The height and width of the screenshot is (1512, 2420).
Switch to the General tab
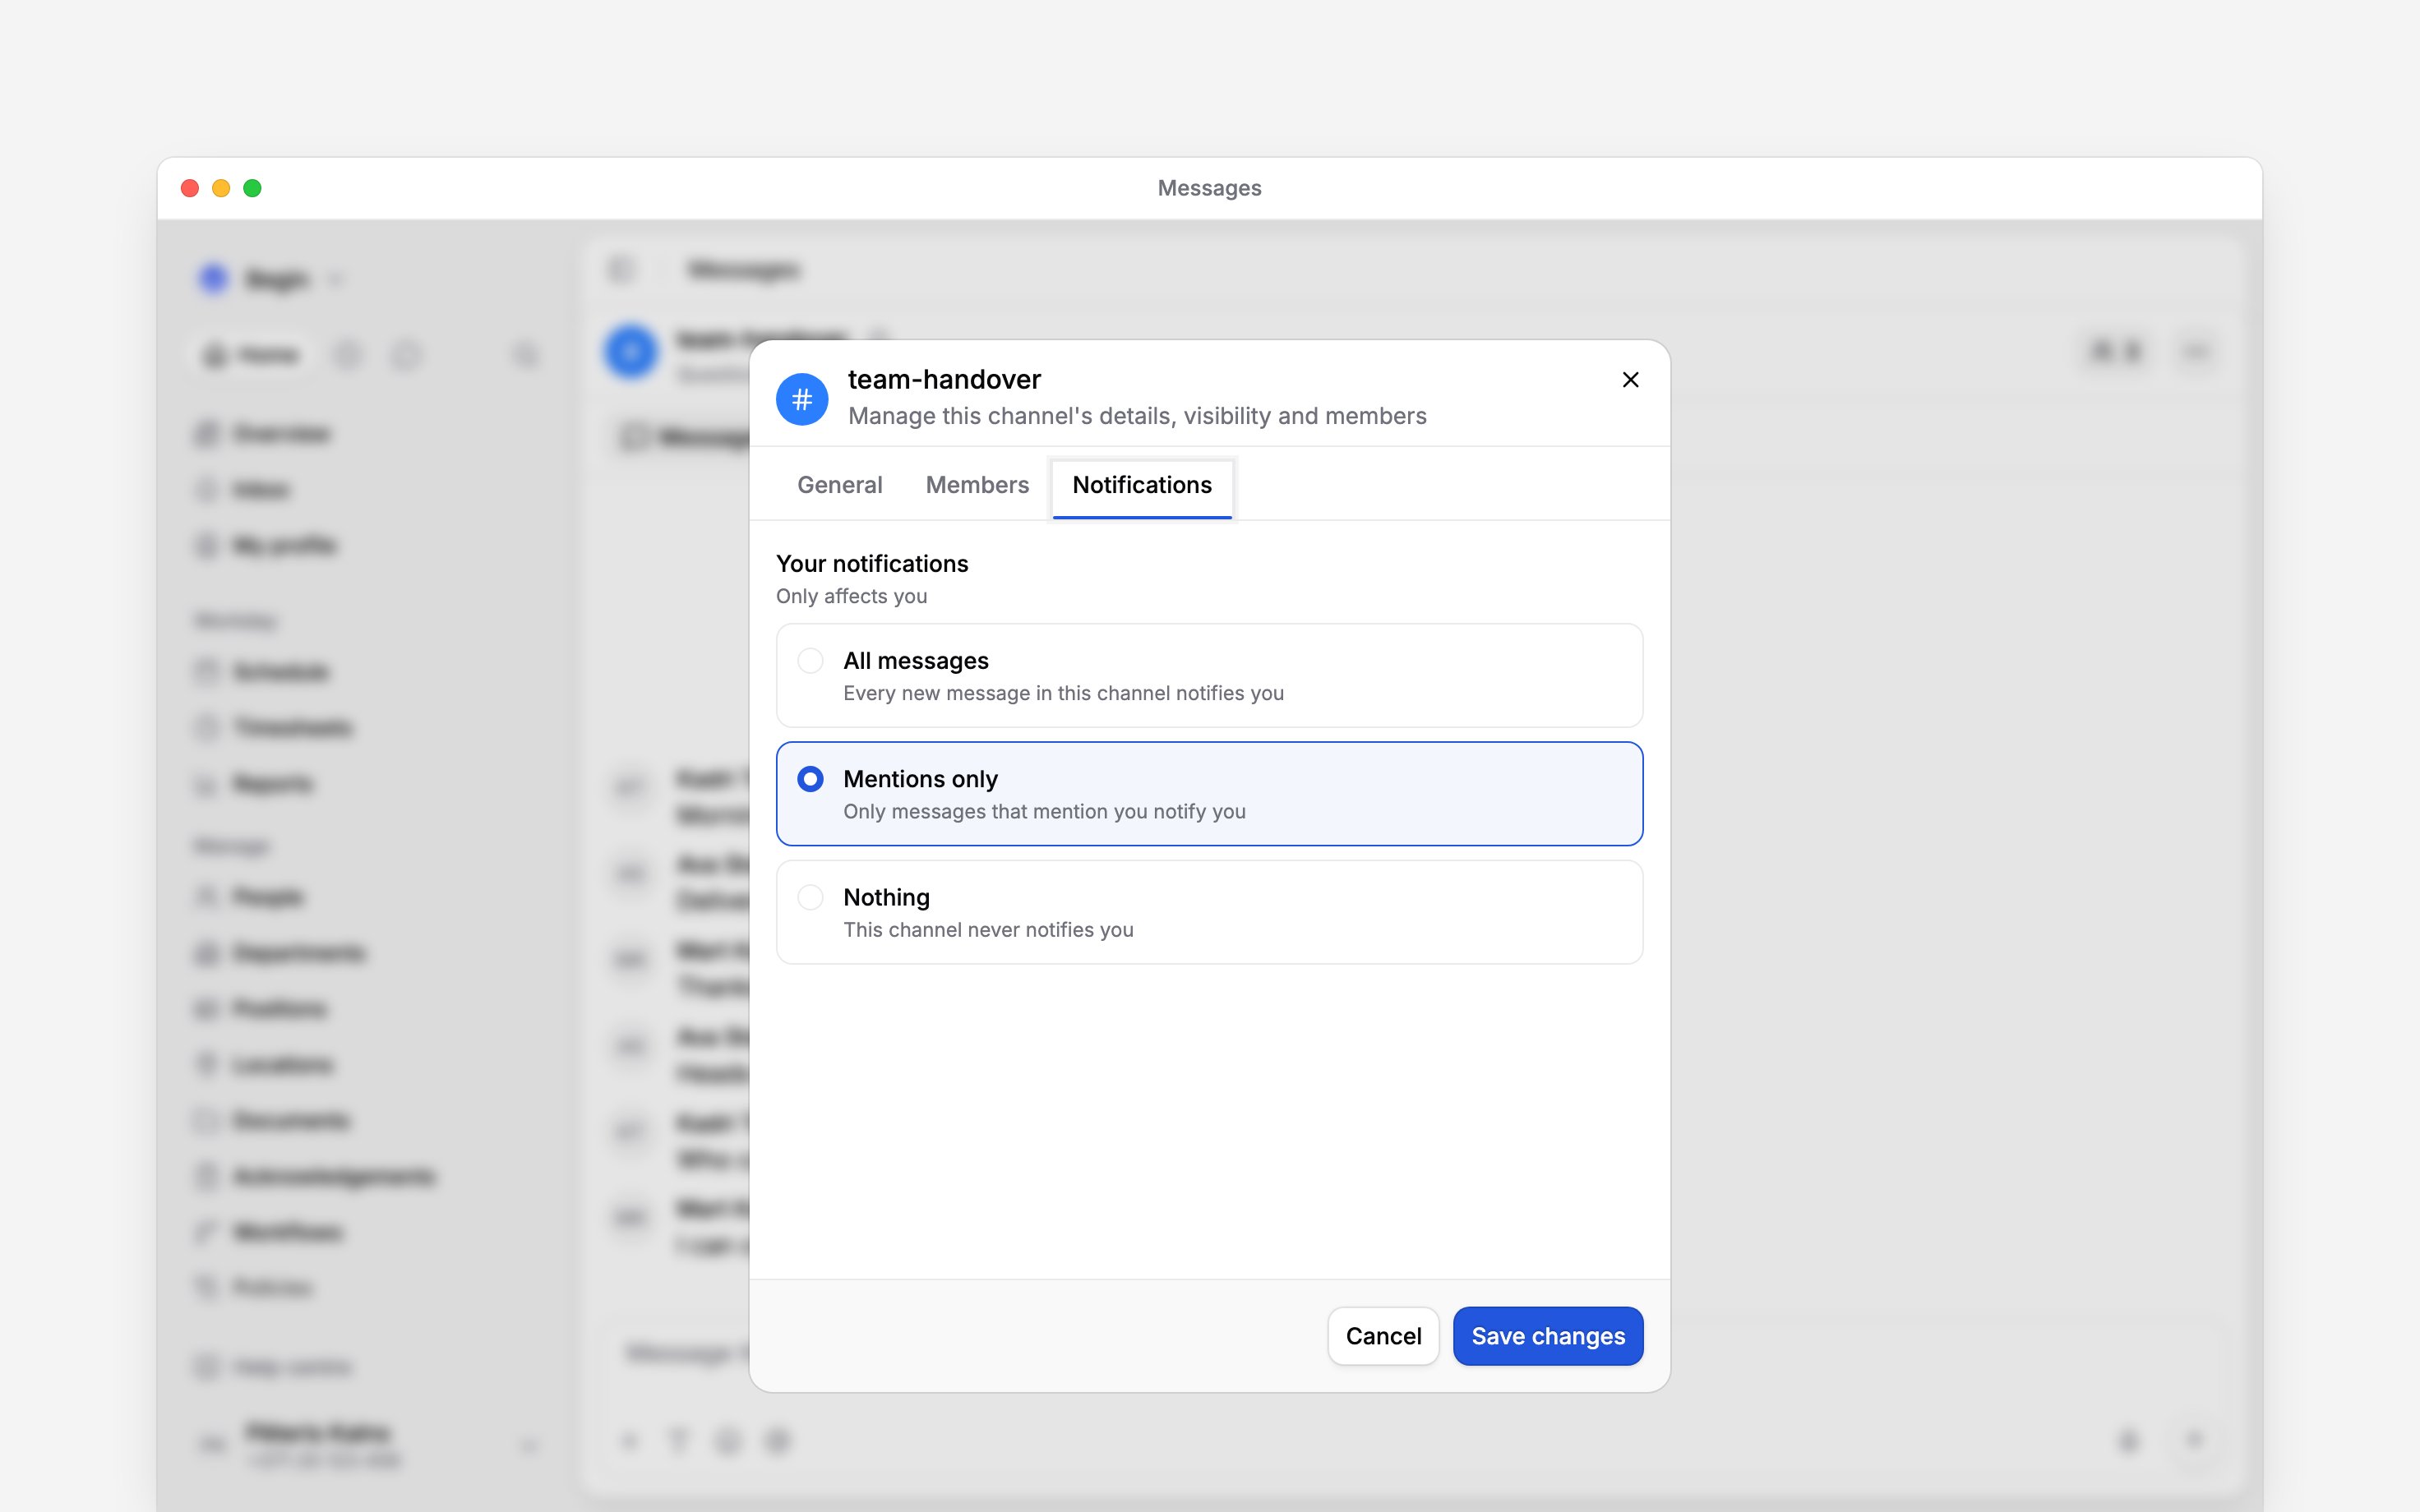pyautogui.click(x=839, y=485)
